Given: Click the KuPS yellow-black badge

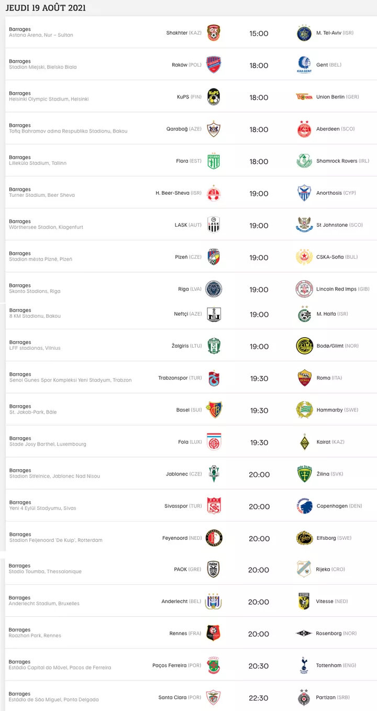Looking at the screenshot, I should 213,97.
